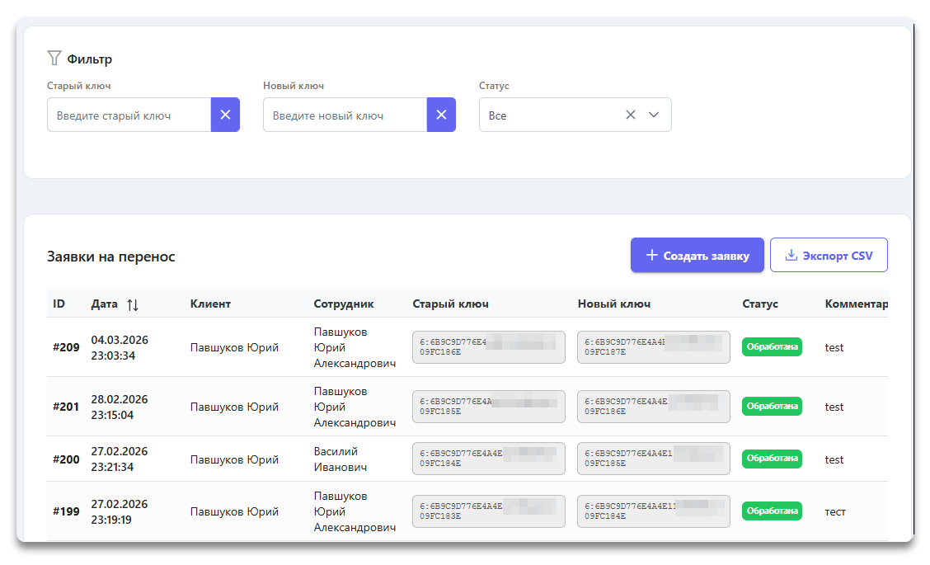
Task: Click the 'Клиент' column header
Action: [x=210, y=304]
